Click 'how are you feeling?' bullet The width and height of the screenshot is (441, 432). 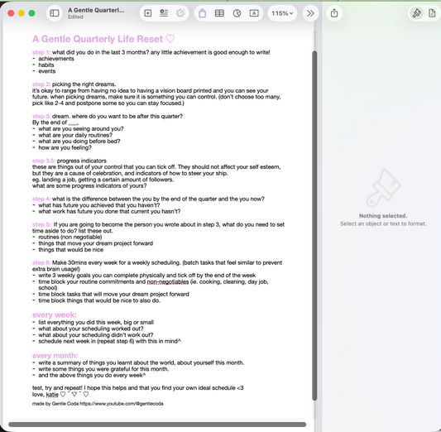(x=65, y=148)
